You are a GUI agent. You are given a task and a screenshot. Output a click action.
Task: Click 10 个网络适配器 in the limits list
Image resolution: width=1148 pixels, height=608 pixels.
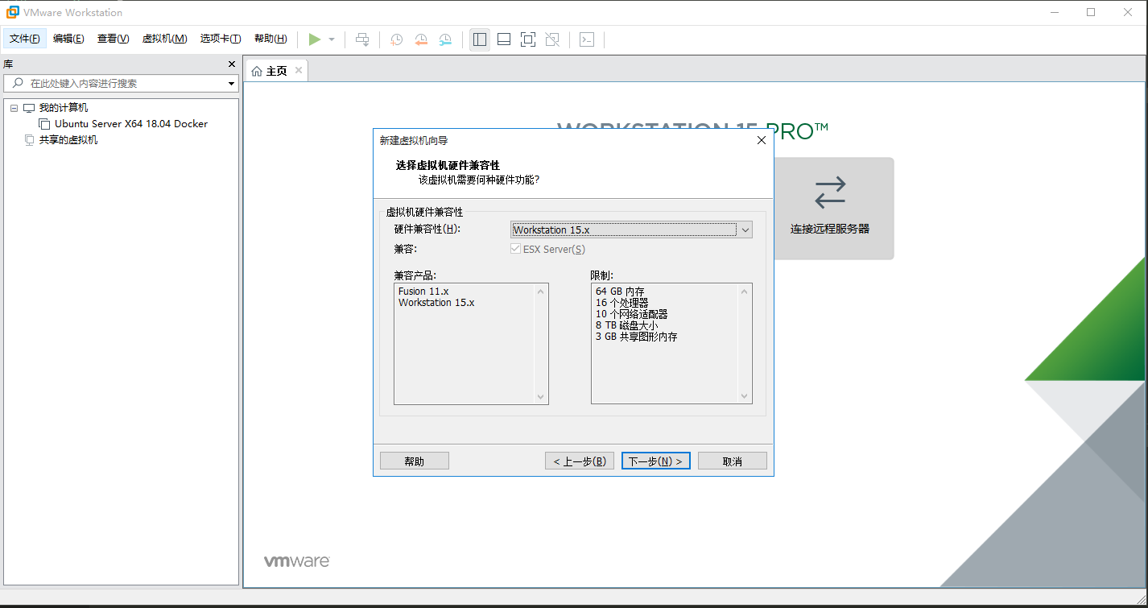(x=631, y=314)
